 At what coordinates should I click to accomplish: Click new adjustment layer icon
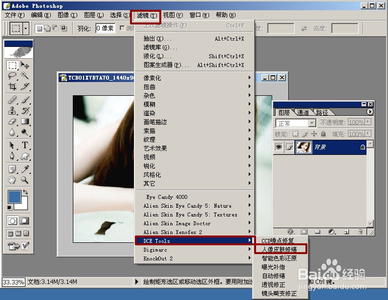pyautogui.click(x=332, y=232)
